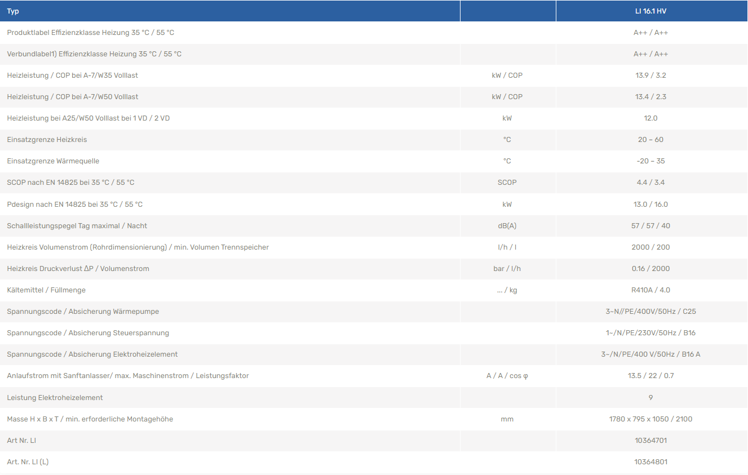Select the 'Heizleistung / COP bei A-7/W50 Volllast' label
The width and height of the screenshot is (748, 475).
point(72,97)
